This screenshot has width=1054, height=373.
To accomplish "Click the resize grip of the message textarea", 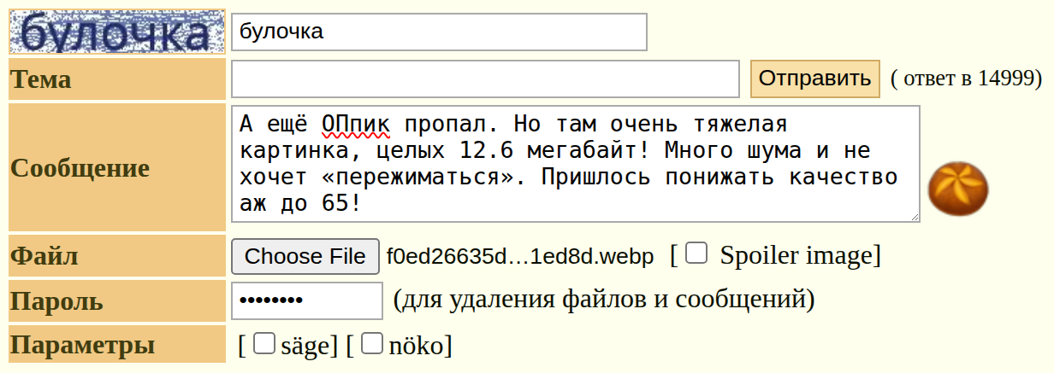I will pos(914,217).
